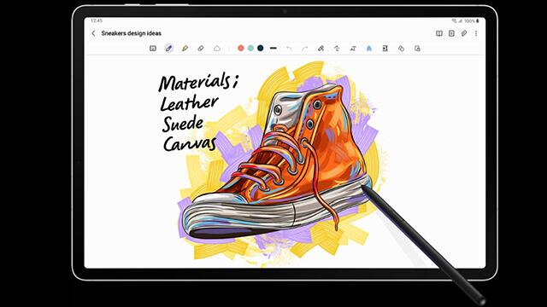Tap the handwritten word 'Canvas'
The height and width of the screenshot is (307, 547).
click(x=190, y=143)
